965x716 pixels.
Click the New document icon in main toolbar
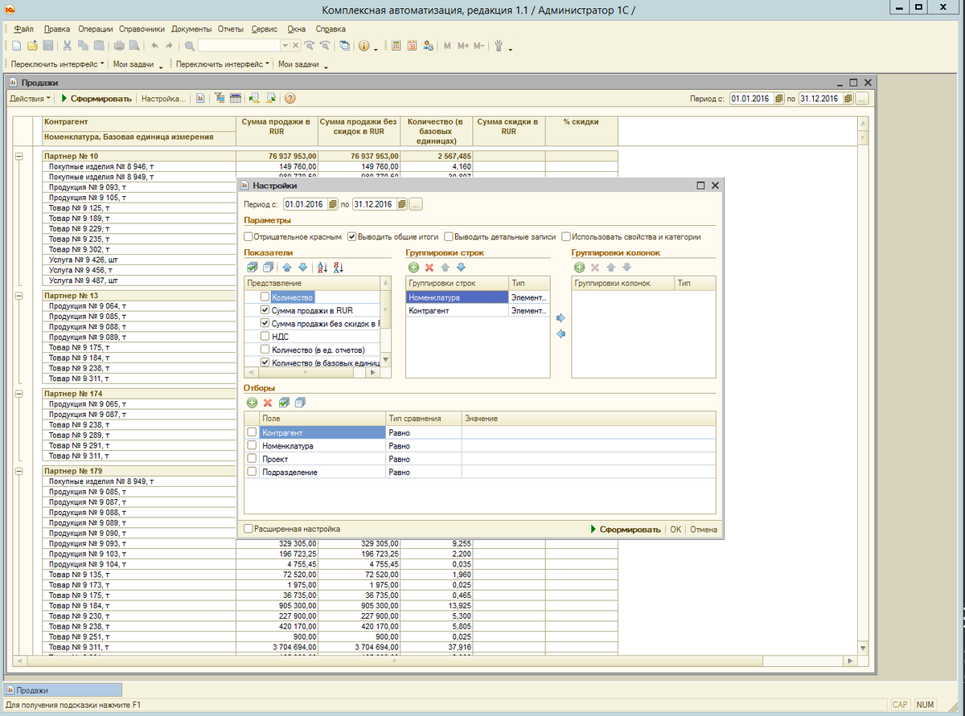pos(18,46)
